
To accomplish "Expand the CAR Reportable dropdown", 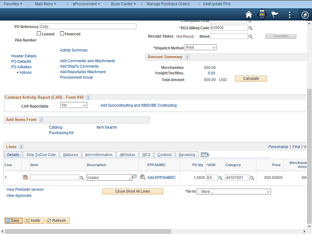I will 74,105.
